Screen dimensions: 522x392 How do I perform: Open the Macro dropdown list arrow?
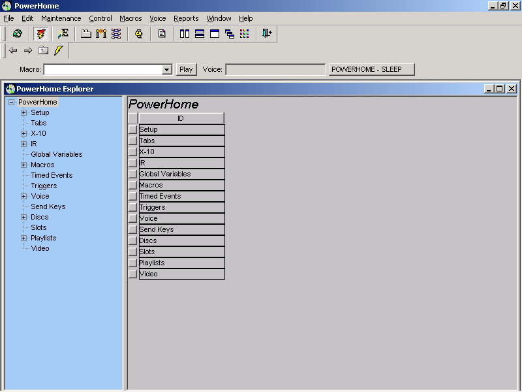[x=166, y=70]
